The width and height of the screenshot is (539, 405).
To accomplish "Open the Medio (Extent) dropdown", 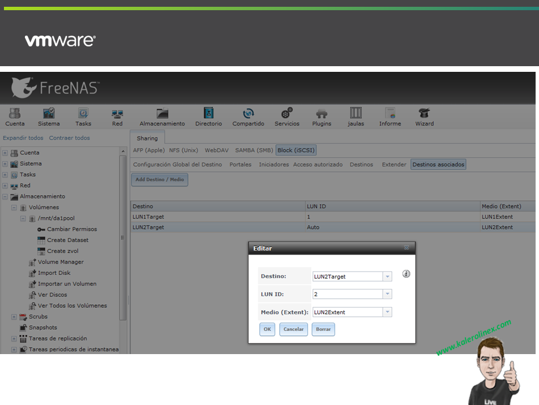I will (x=387, y=312).
